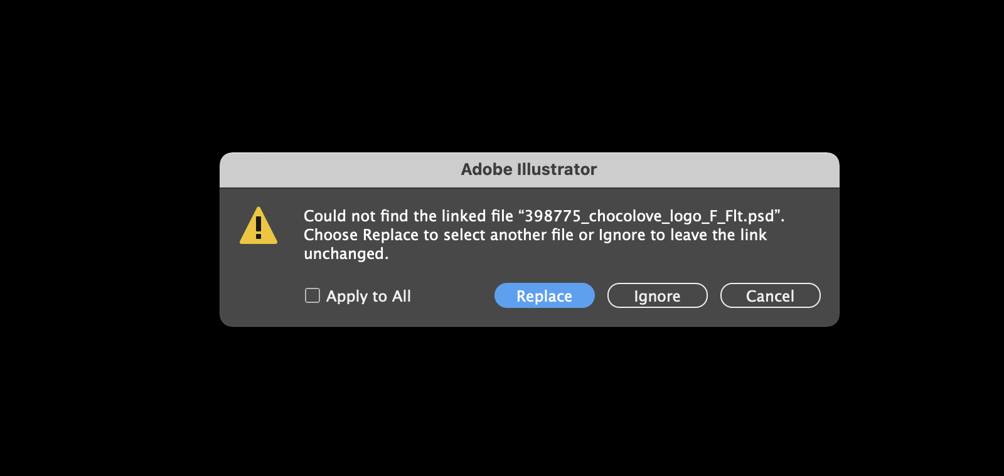Image resolution: width=1004 pixels, height=476 pixels.
Task: Click the word "Replace" inside the message text
Action: pos(390,235)
